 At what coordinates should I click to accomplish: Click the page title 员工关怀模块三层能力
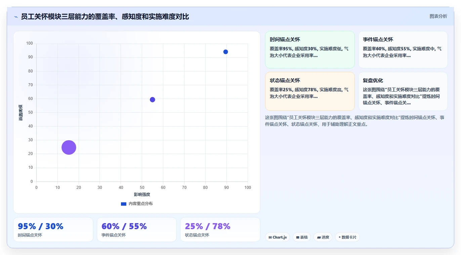point(105,16)
